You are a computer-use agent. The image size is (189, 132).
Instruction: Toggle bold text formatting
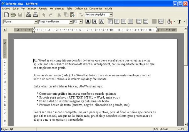88,21
